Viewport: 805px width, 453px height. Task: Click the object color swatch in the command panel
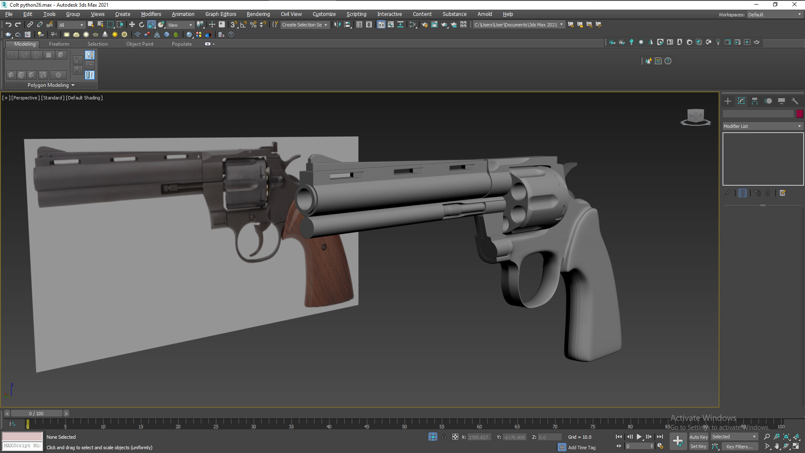(800, 114)
